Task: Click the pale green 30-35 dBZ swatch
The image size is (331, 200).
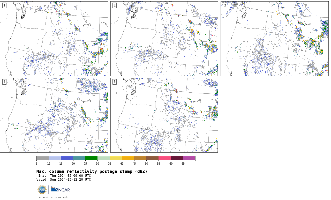Action: click(x=103, y=158)
